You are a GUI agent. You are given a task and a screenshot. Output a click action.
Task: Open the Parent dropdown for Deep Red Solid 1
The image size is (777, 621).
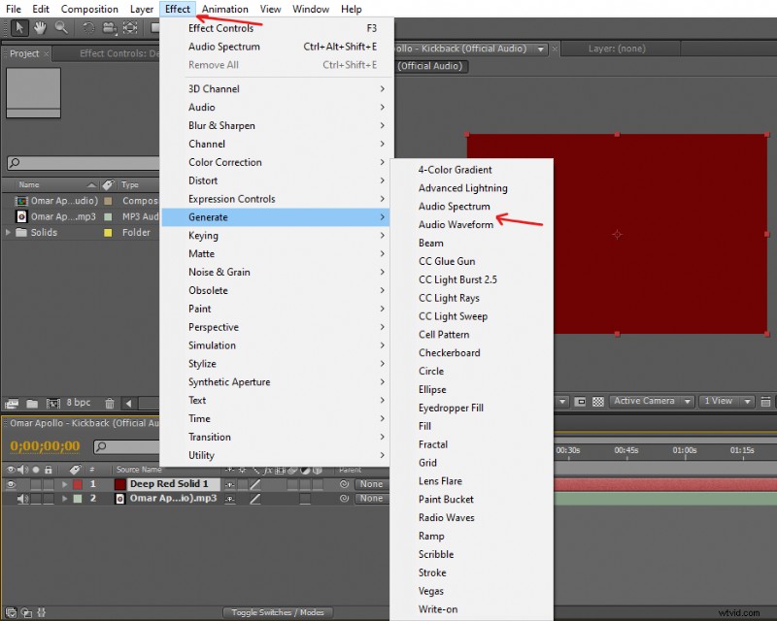tap(370, 484)
